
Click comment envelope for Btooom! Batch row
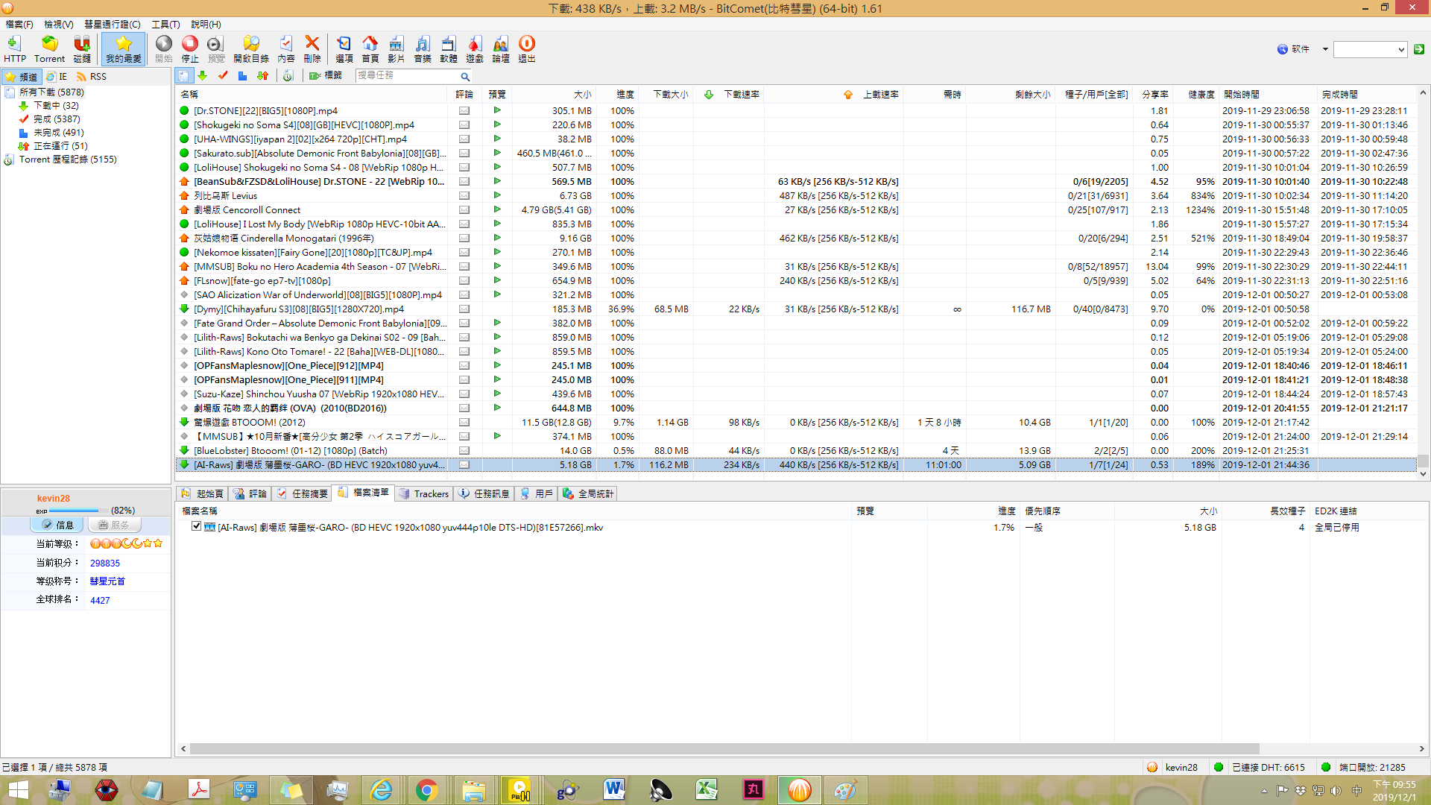click(x=464, y=450)
